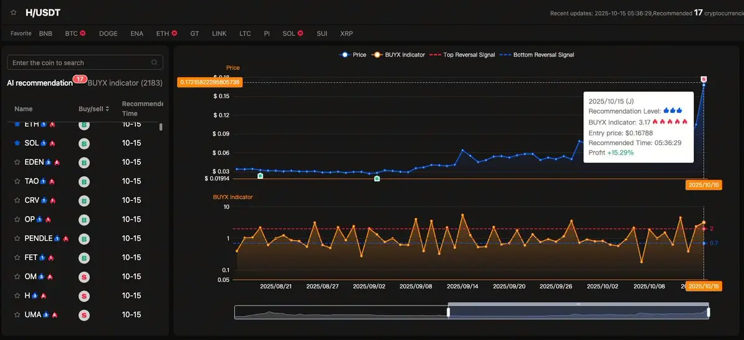Open the BUYX indicator (2183) tab
The width and height of the screenshot is (744, 340).
pos(125,83)
